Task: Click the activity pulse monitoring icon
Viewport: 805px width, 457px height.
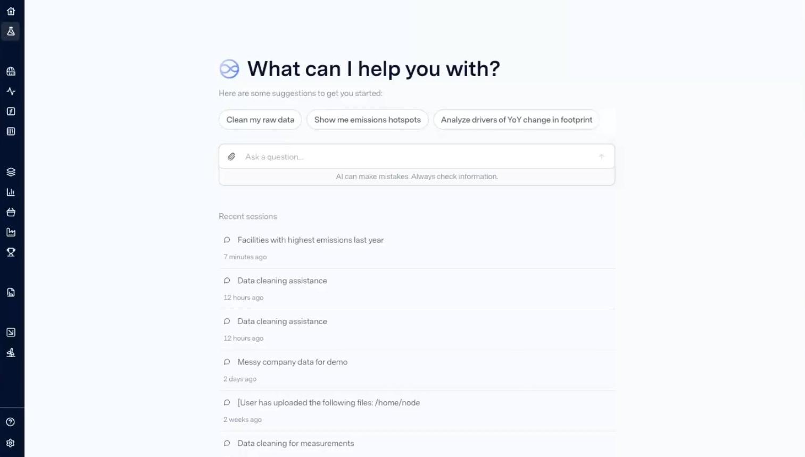Action: [x=11, y=91]
